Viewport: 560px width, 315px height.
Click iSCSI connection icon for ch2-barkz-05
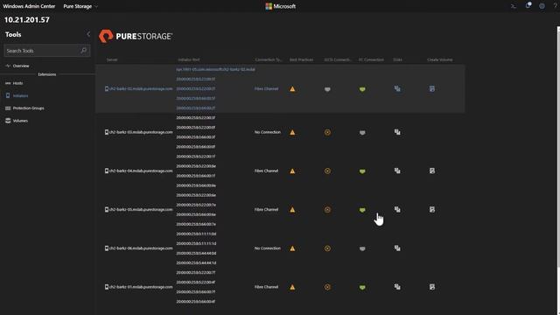tap(327, 210)
